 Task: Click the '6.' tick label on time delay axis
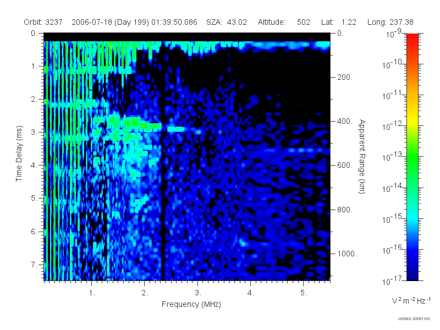coord(34,232)
